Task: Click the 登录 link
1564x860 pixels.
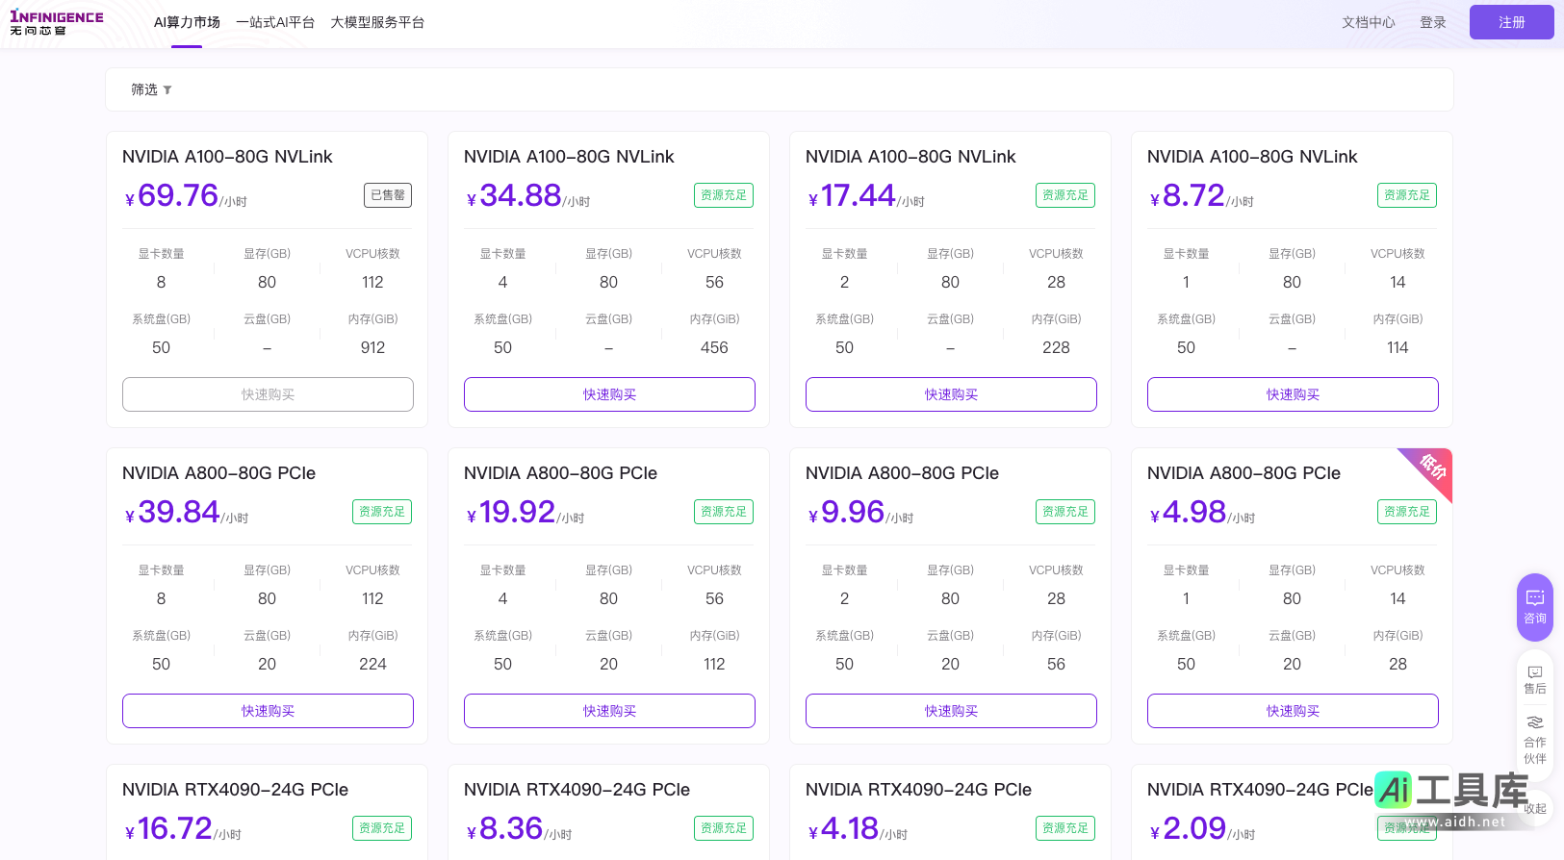Action: (1432, 22)
